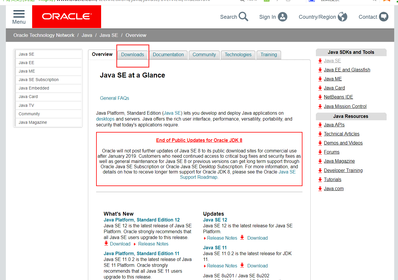Click the icon beside Java Magazine resource link
The height and width of the screenshot is (280, 398).
[320, 161]
